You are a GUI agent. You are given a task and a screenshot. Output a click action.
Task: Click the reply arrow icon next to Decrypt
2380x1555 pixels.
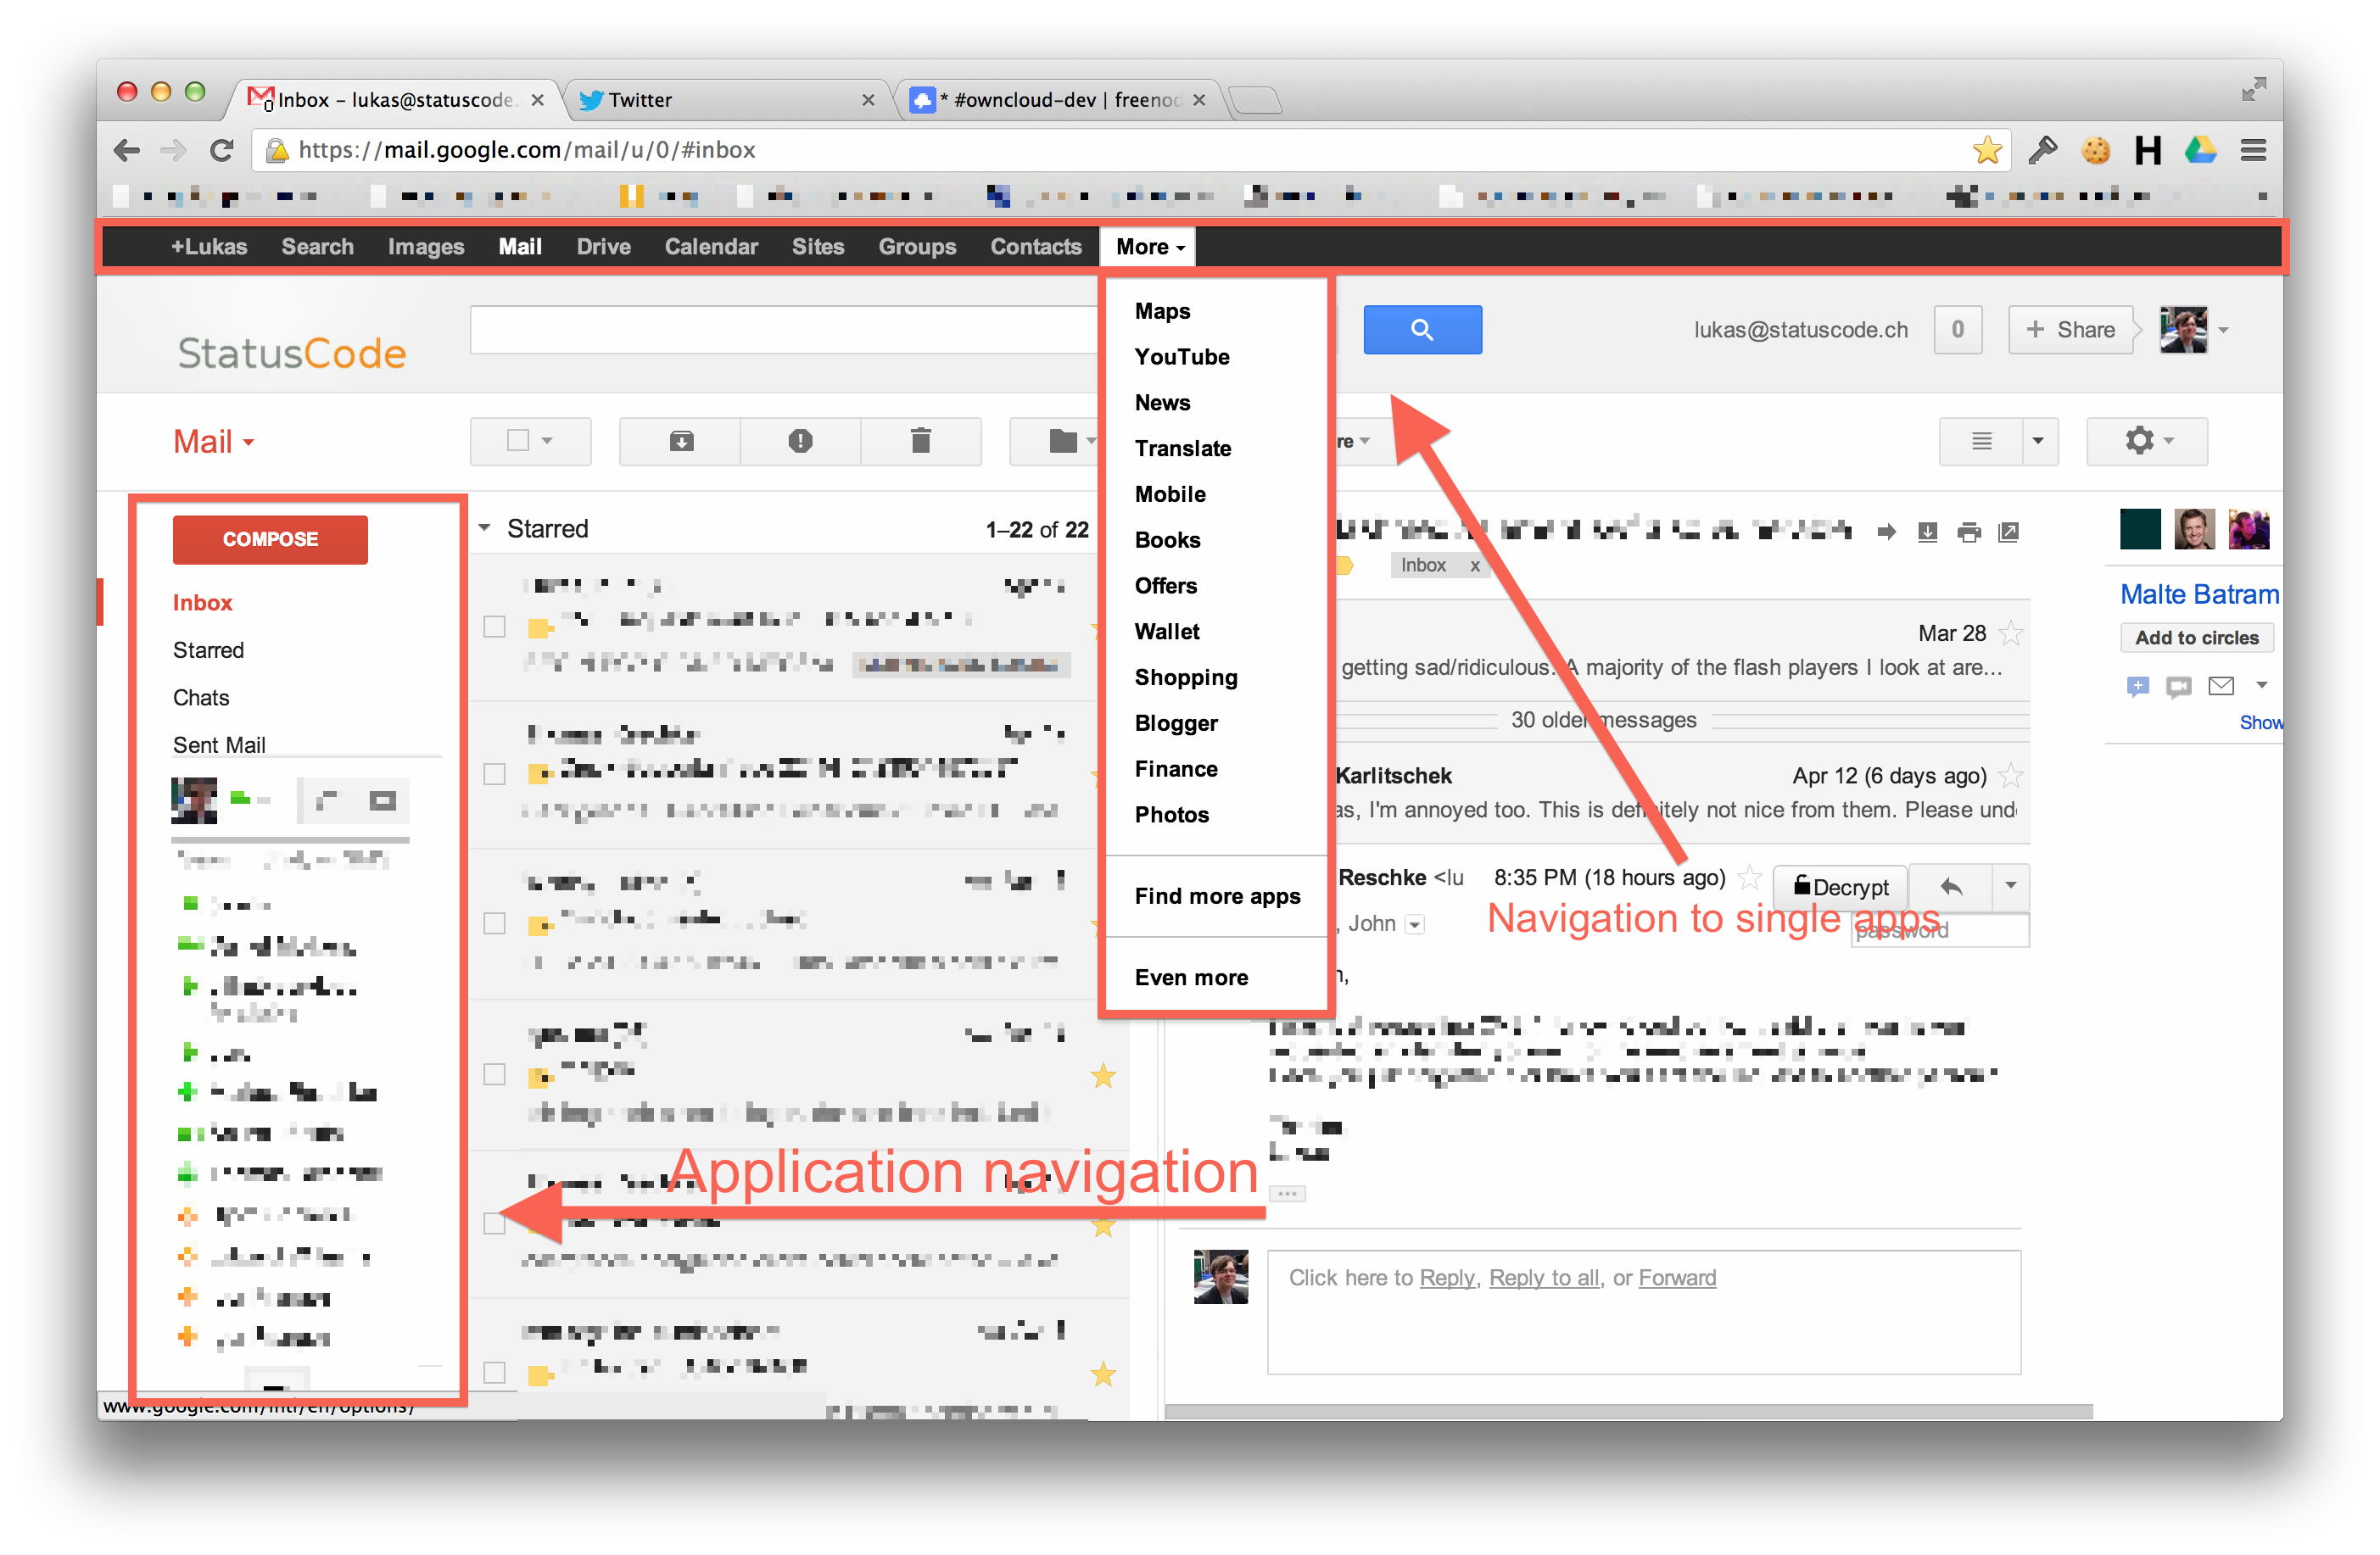[1951, 886]
